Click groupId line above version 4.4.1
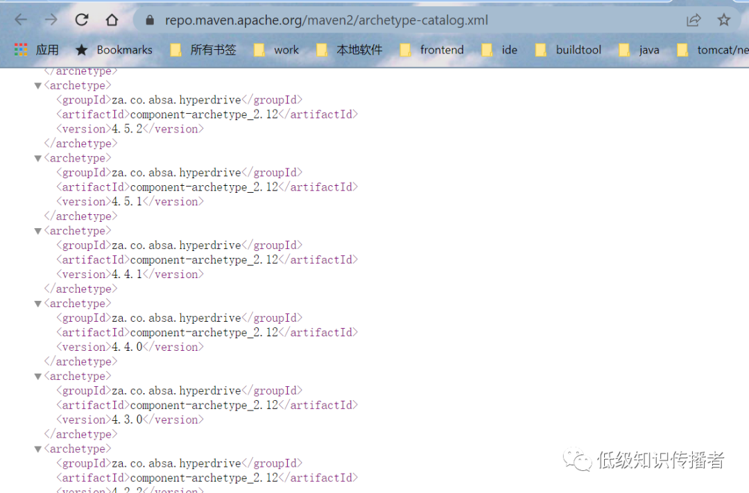Image resolution: width=749 pixels, height=493 pixels. (x=179, y=245)
